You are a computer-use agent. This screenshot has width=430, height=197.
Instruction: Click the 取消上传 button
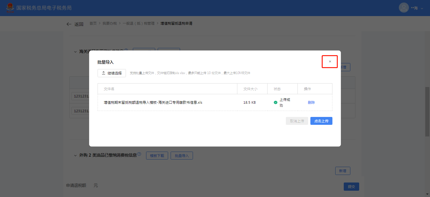tap(297, 121)
